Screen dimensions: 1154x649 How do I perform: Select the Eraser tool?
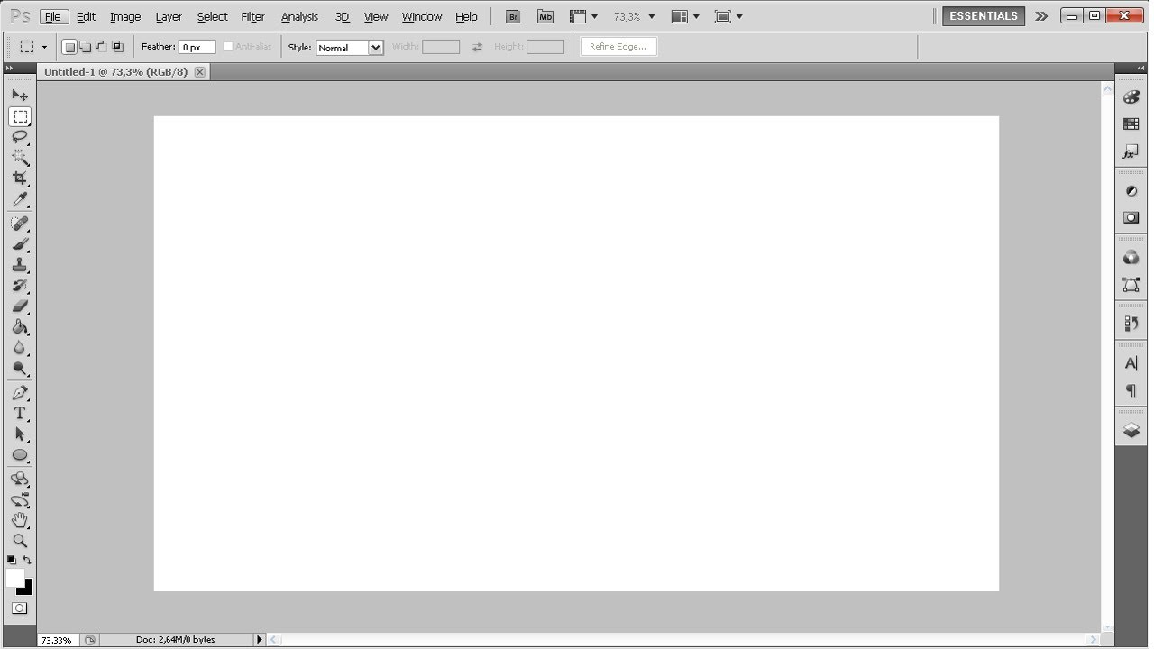click(20, 306)
